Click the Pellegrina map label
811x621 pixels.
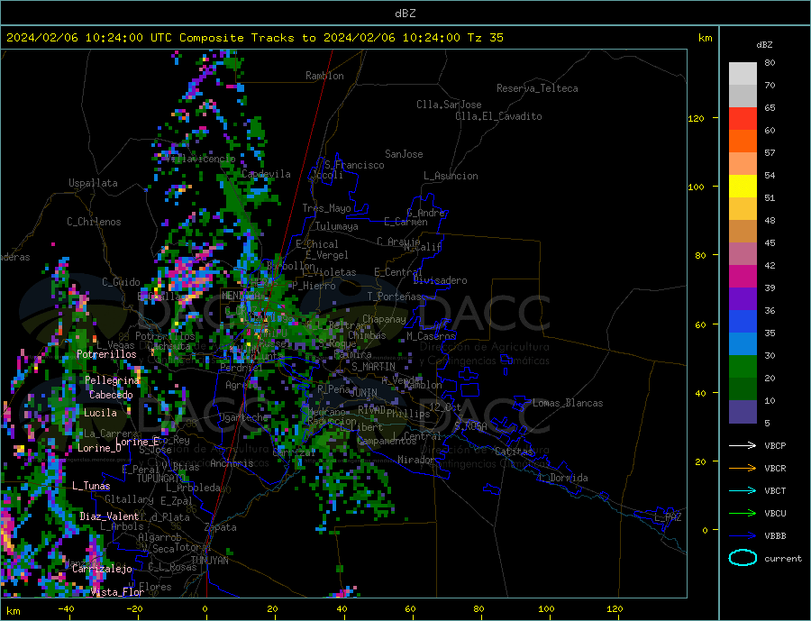click(x=112, y=380)
